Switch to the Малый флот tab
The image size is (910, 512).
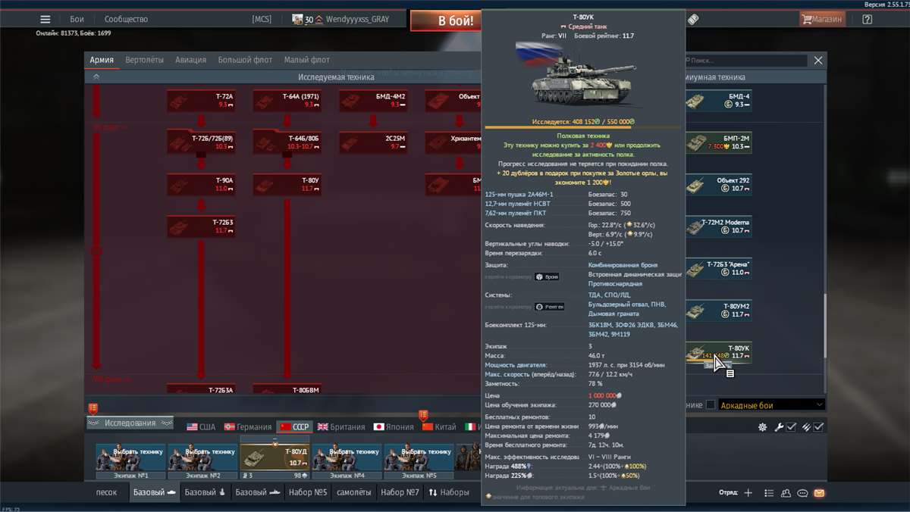point(306,60)
